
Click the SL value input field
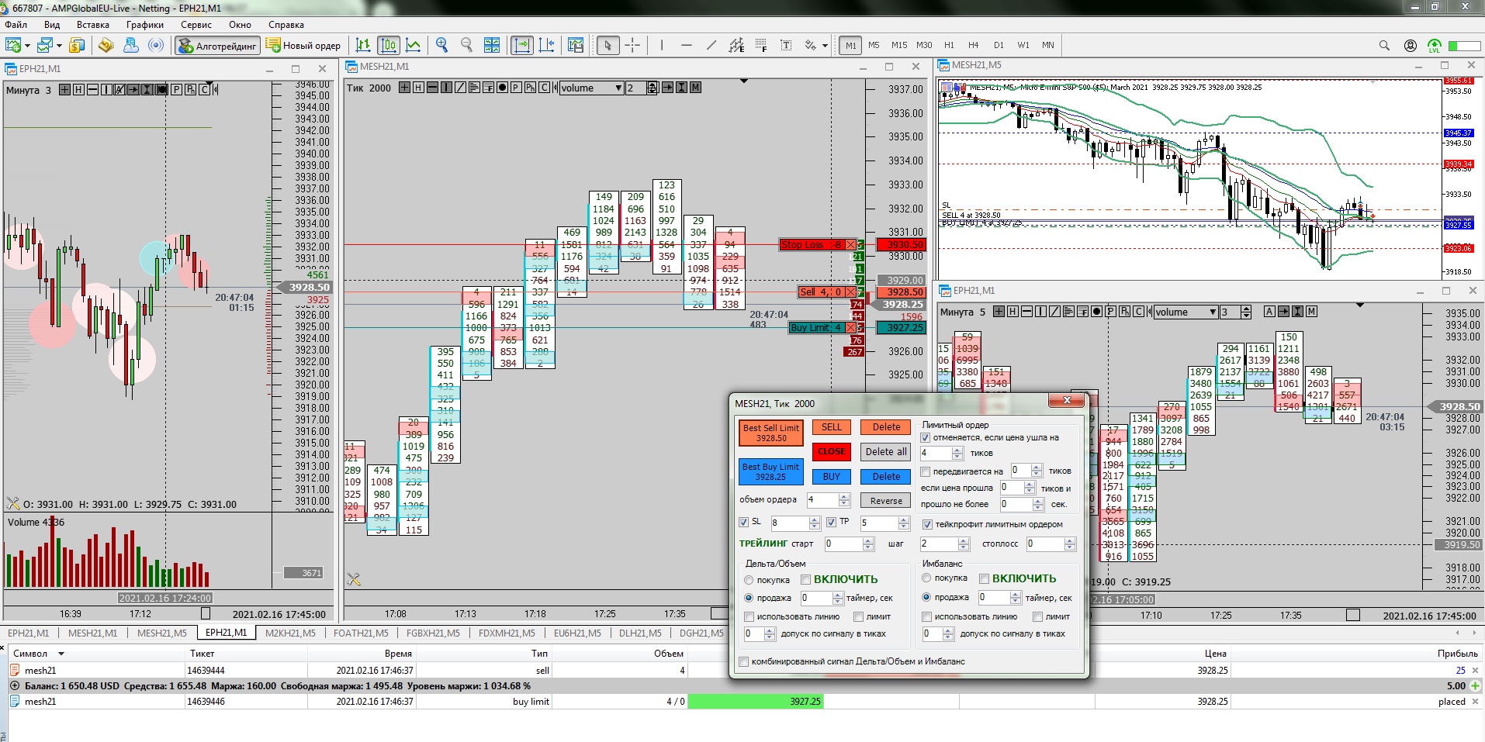tap(791, 523)
